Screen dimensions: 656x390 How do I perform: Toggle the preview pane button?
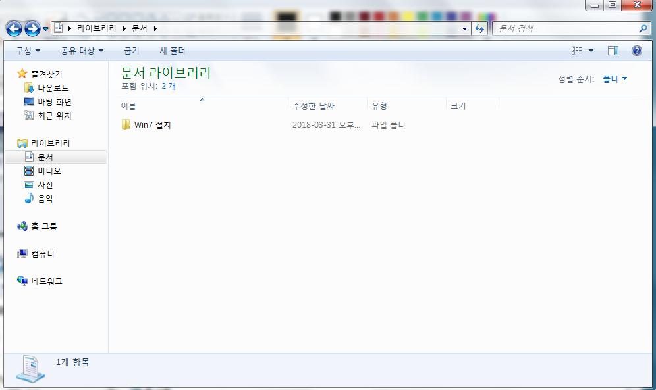(613, 51)
